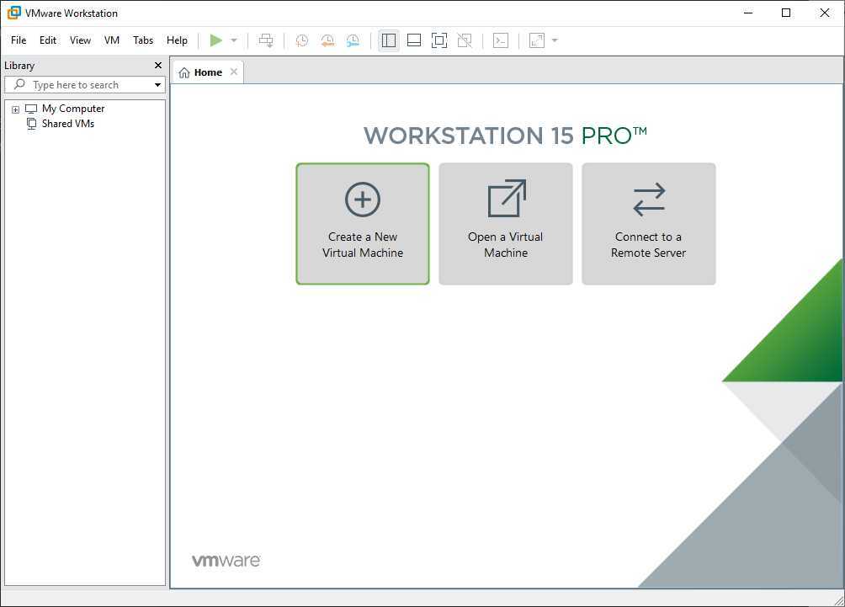The image size is (845, 607).
Task: Minimize the VMware Workstation window
Action: coord(748,13)
